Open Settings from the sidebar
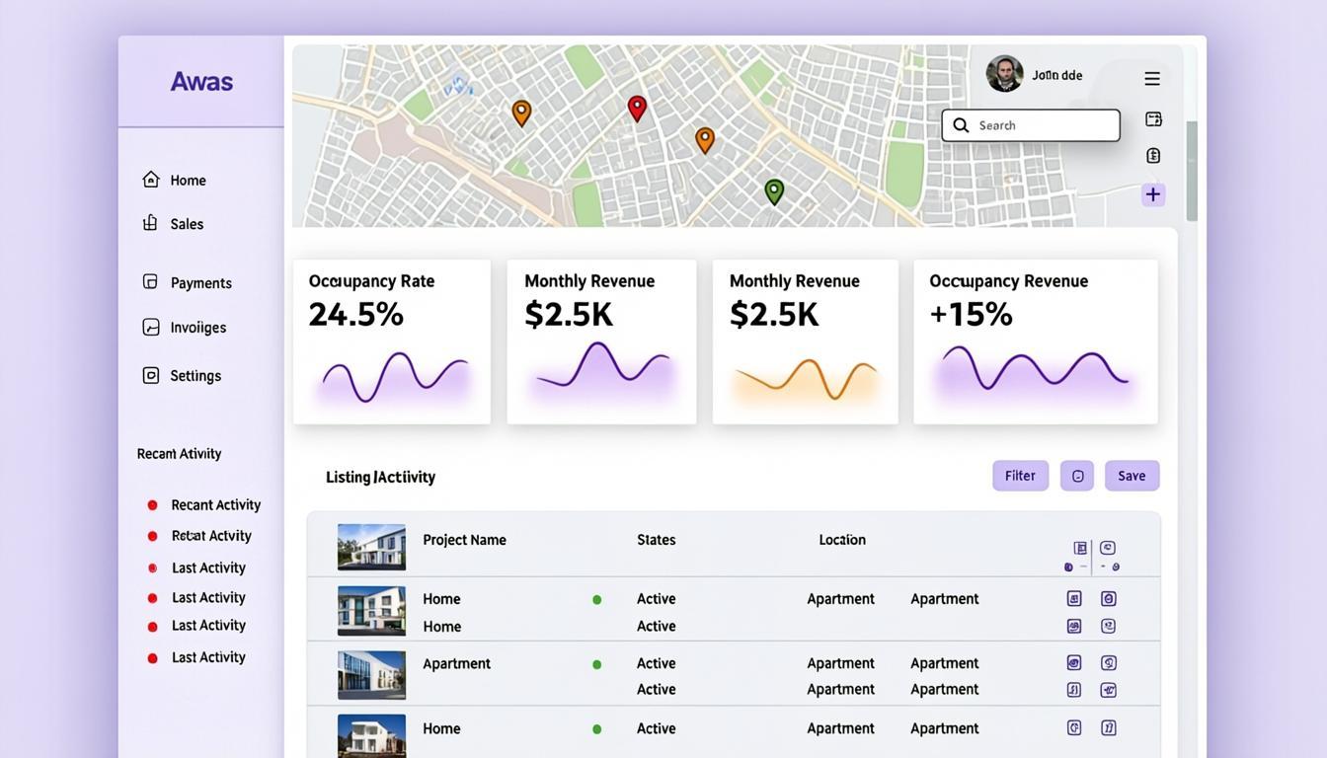Image resolution: width=1327 pixels, height=758 pixels. click(x=195, y=376)
